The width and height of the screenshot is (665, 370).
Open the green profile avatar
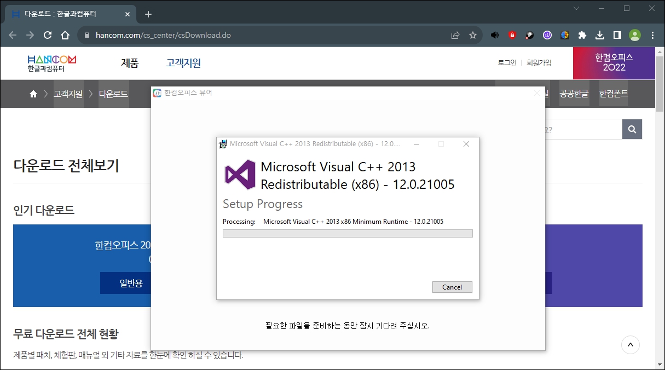(x=635, y=35)
